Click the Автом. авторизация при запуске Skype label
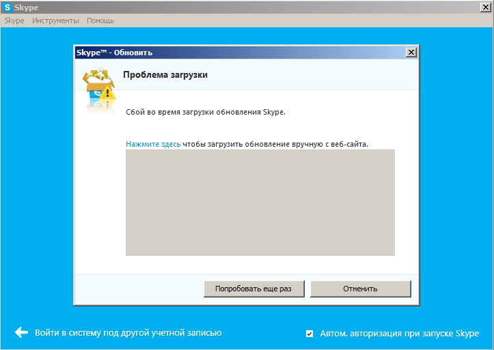 [x=399, y=334]
